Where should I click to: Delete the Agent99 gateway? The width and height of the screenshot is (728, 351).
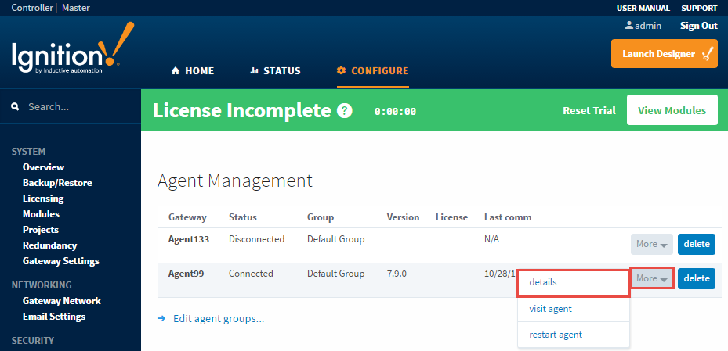[696, 278]
